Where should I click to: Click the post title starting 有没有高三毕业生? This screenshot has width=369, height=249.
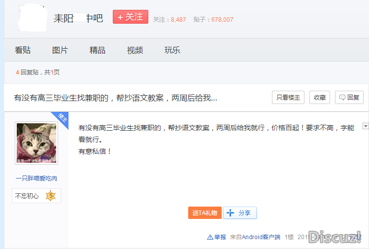[116, 98]
